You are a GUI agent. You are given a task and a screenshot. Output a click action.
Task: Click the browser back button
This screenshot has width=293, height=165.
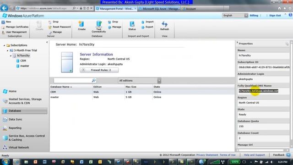coord(4,8)
